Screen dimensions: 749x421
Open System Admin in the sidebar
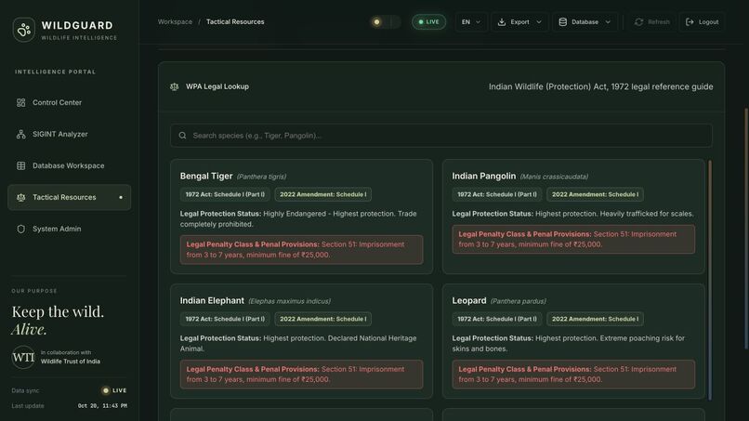[x=70, y=229]
